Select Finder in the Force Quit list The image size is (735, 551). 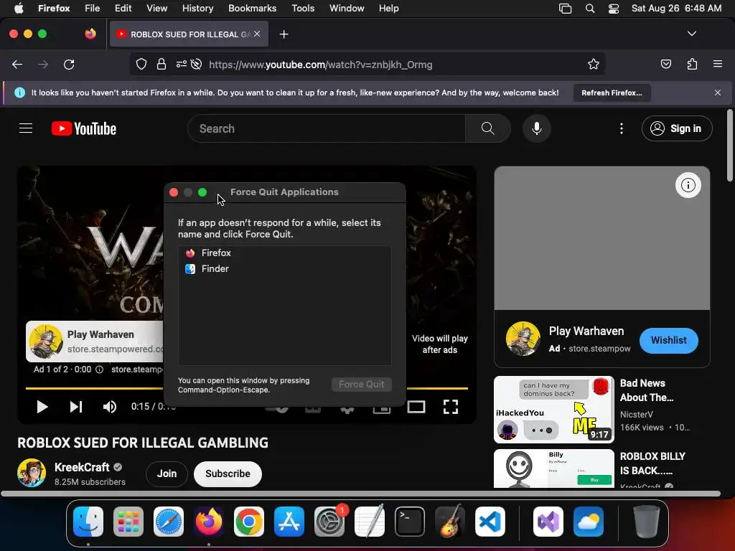[x=284, y=269]
